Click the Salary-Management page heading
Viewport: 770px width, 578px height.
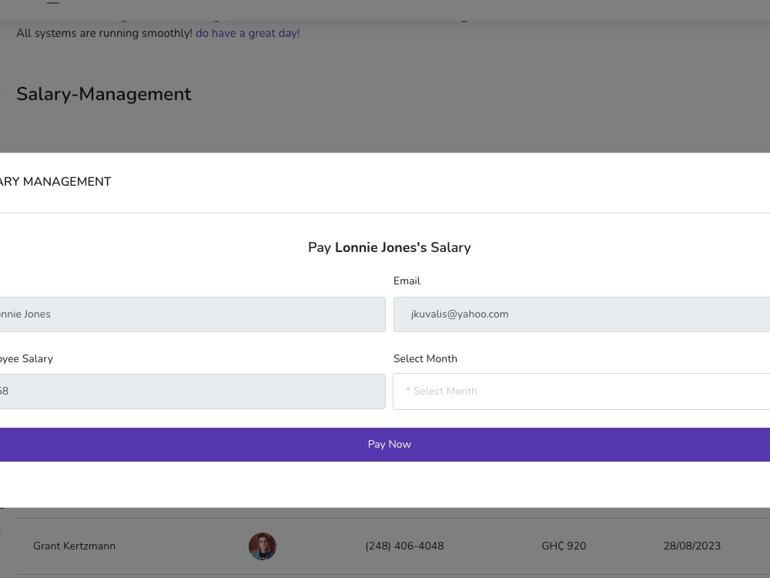coord(104,94)
